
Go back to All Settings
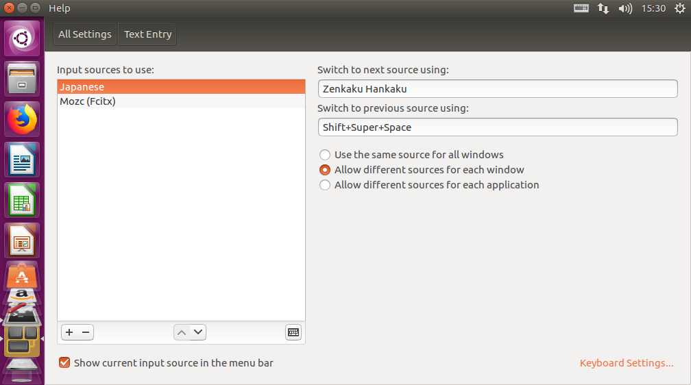click(x=85, y=34)
